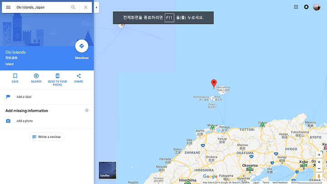327x184 pixels.
Task: Clear the search with the X icon
Action: pos(85,7)
